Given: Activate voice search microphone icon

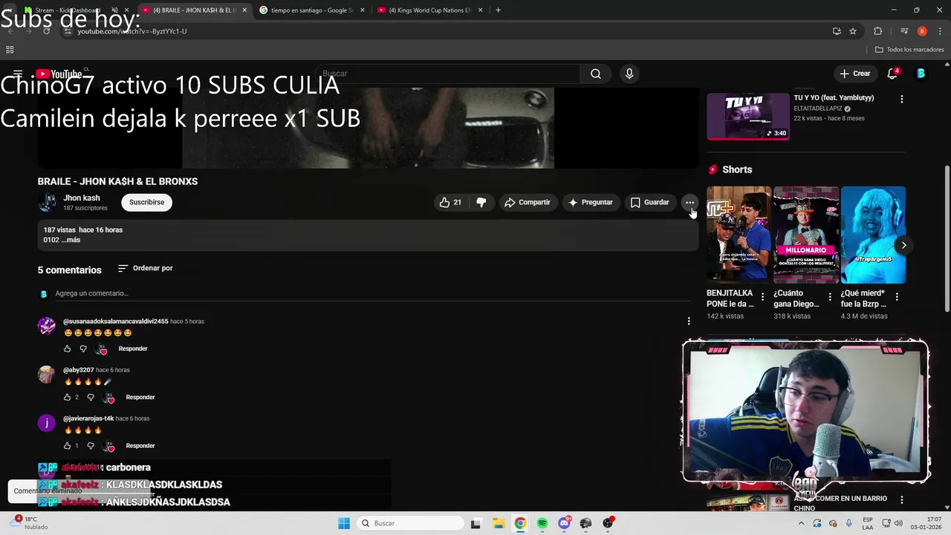Looking at the screenshot, I should (629, 74).
